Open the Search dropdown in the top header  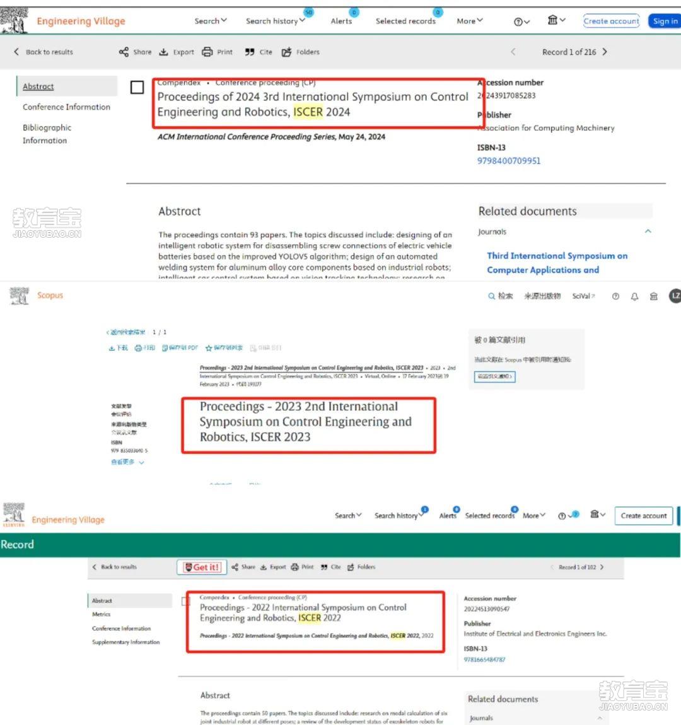[x=211, y=21]
